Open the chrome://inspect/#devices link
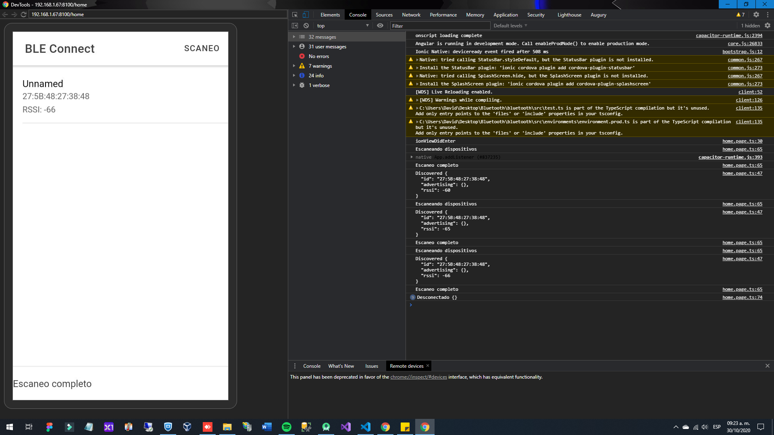 [418, 377]
